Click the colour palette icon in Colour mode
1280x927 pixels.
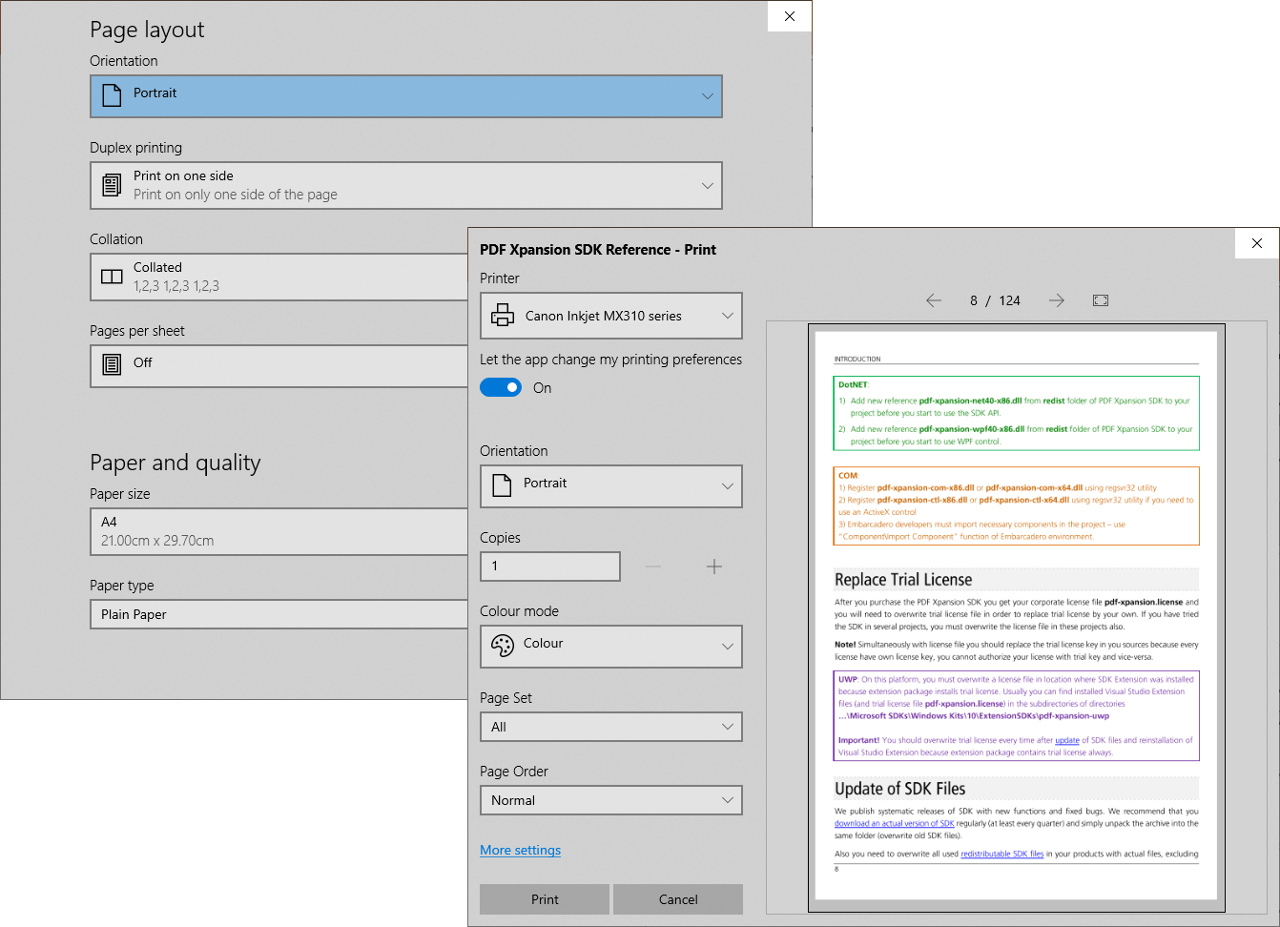(503, 643)
